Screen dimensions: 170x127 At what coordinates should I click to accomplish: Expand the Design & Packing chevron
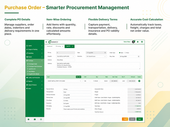pyautogui.click(x=42, y=49)
